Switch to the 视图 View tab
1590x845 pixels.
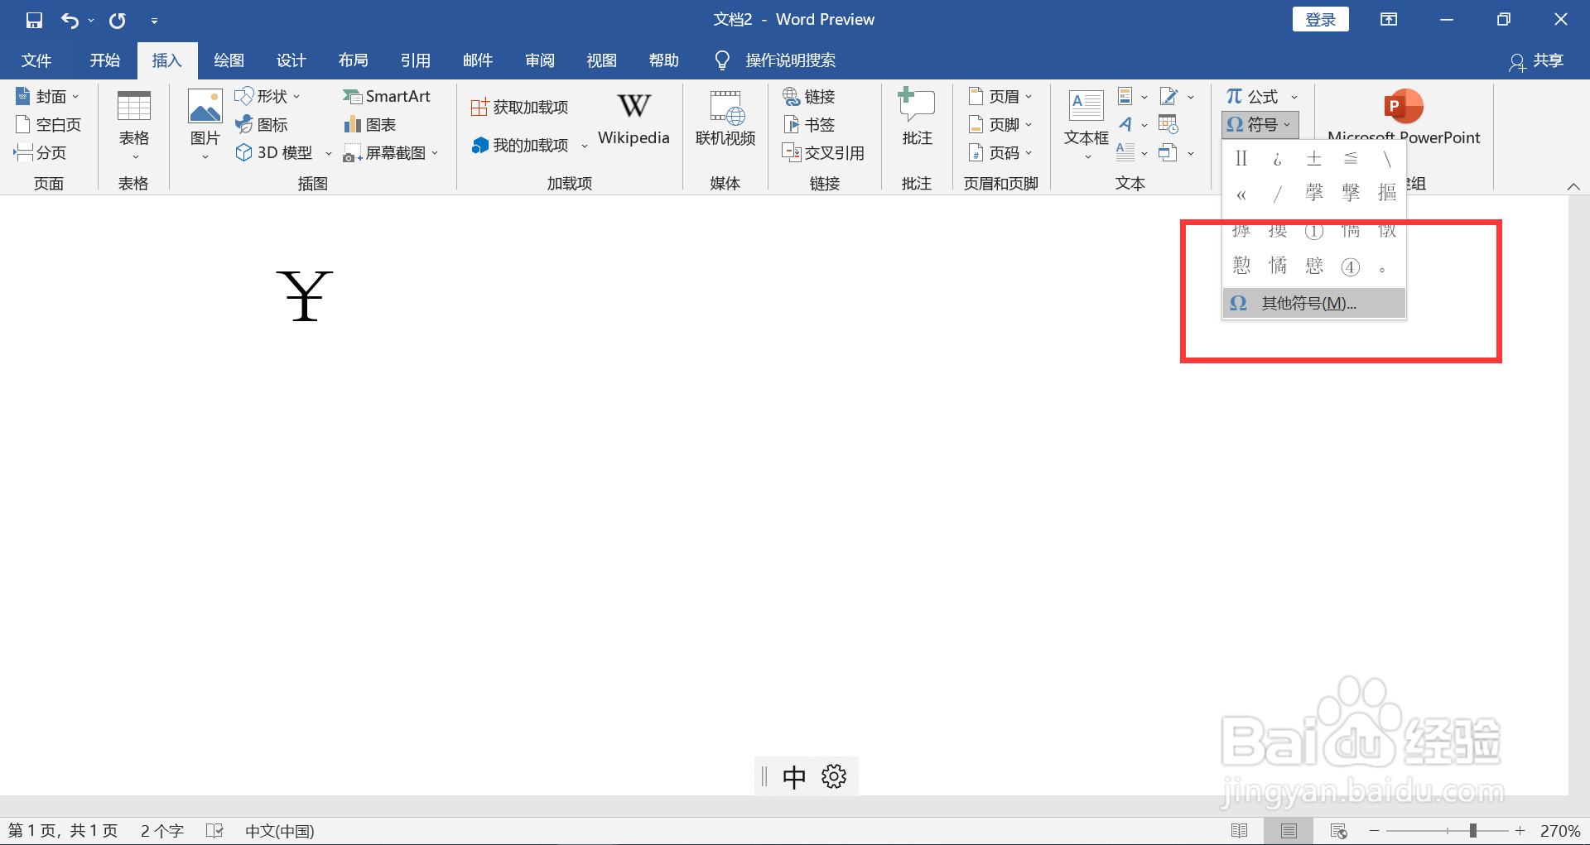[x=602, y=60]
